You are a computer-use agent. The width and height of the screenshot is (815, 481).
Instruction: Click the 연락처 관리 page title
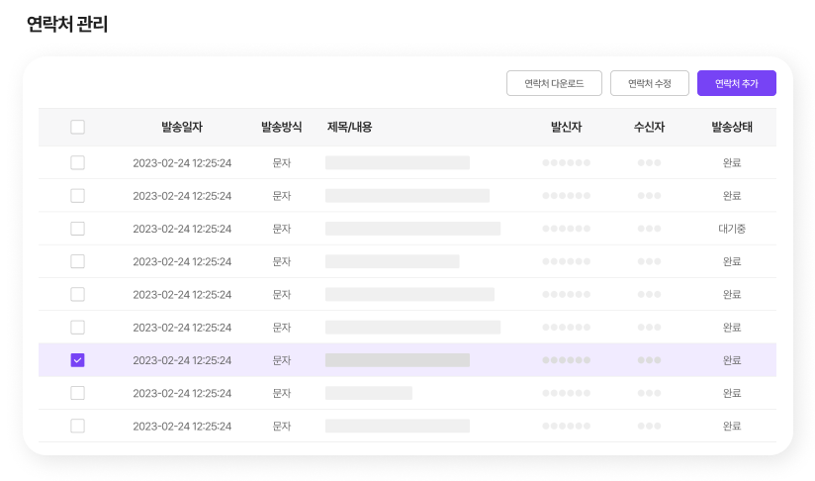pos(67,25)
